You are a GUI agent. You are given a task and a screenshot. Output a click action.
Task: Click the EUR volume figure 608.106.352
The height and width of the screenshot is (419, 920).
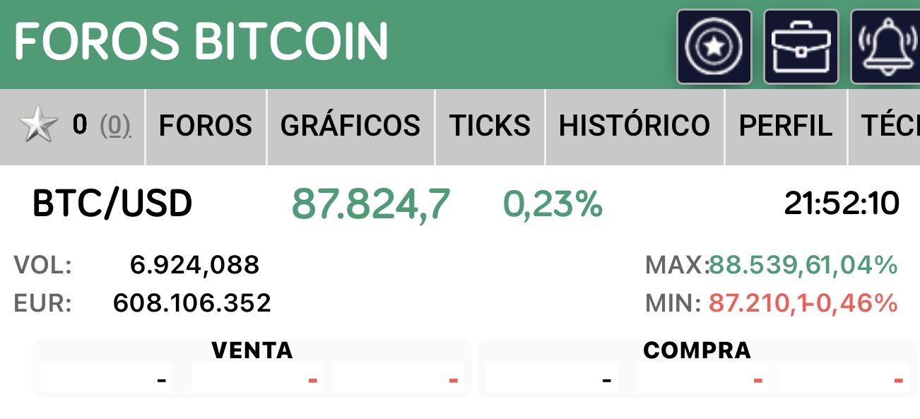(191, 303)
